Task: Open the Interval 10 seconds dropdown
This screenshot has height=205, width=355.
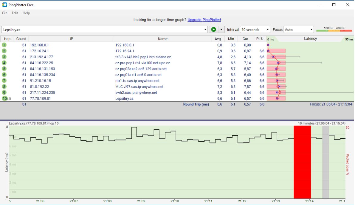Action: click(x=255, y=30)
